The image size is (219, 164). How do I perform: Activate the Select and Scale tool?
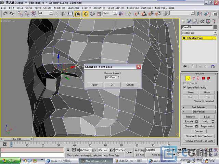[99, 14]
